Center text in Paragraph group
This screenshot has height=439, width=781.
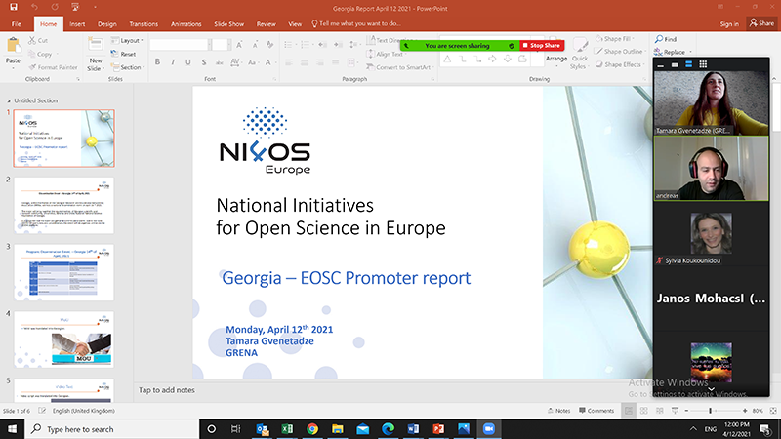[305, 62]
